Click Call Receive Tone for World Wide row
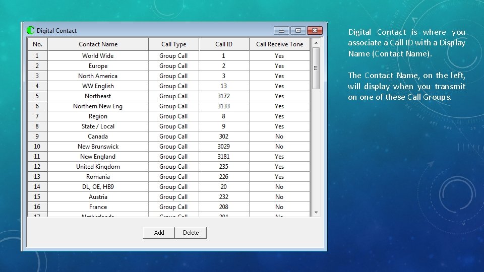This screenshot has width=484, height=272. point(280,56)
